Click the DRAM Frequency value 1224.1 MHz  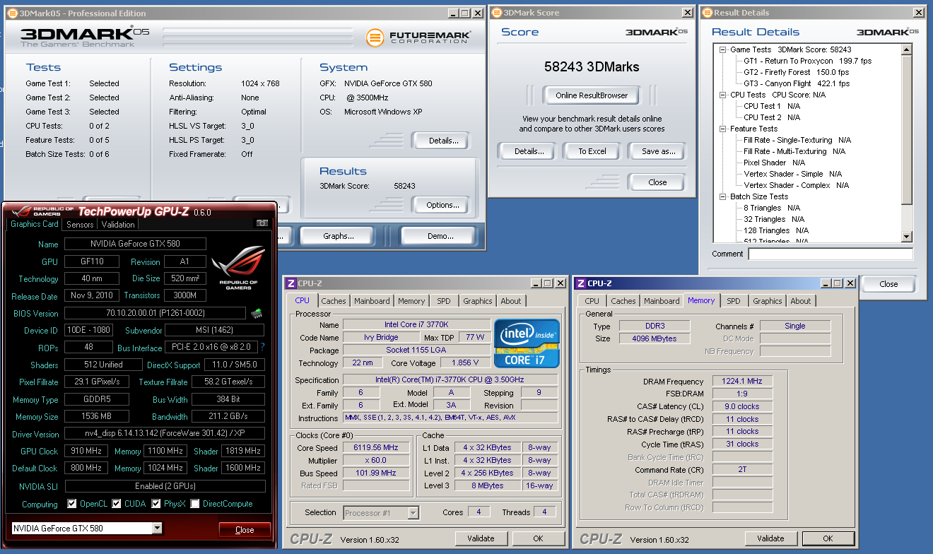[742, 381]
